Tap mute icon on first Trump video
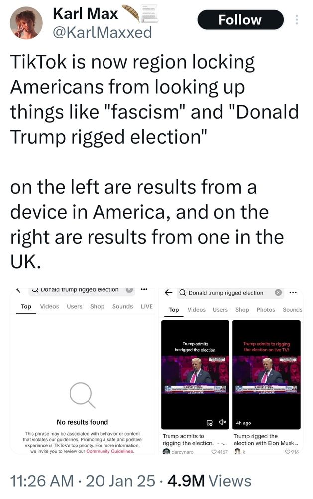313x499 pixels. 223,422
